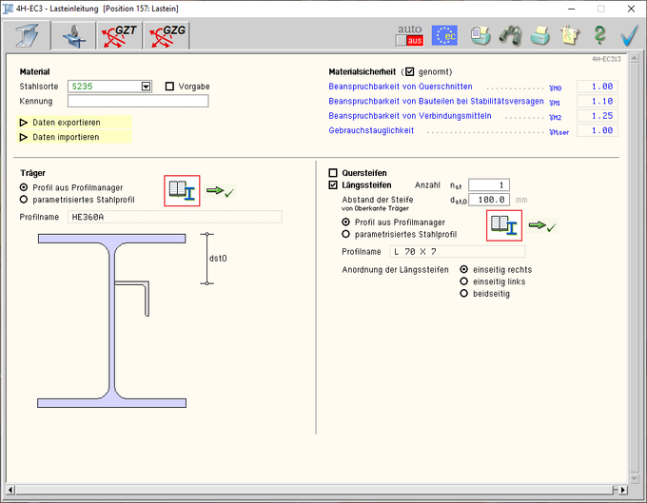Open the GZG tab
647x503 pixels.
[168, 36]
